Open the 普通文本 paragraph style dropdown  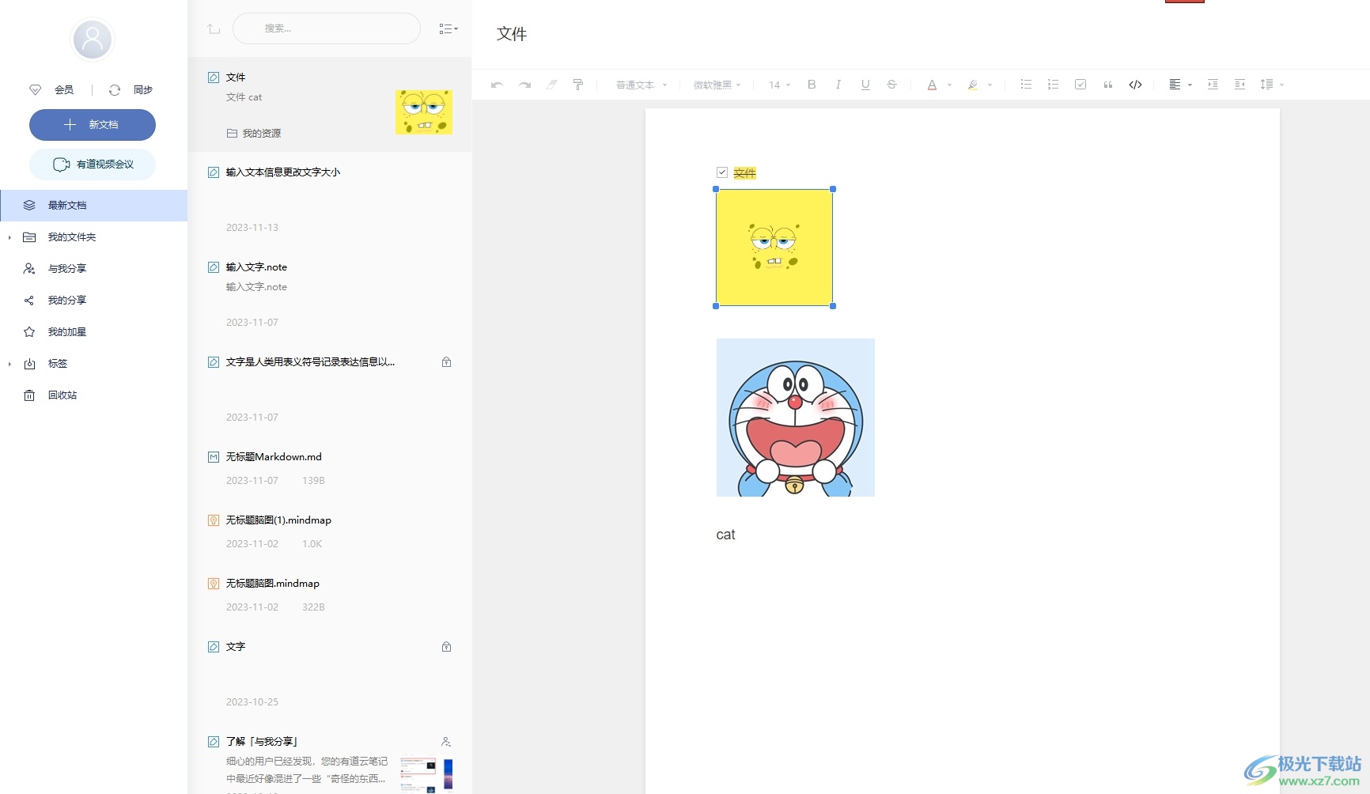pos(641,85)
